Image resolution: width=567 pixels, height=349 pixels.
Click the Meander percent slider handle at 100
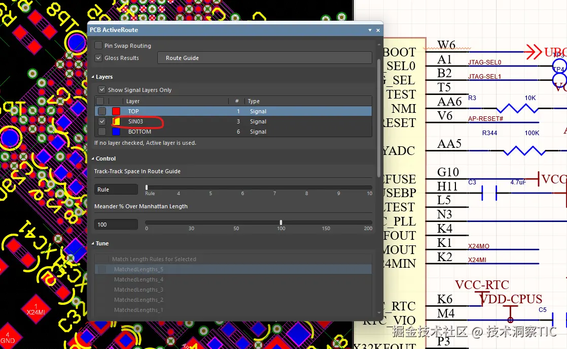281,223
